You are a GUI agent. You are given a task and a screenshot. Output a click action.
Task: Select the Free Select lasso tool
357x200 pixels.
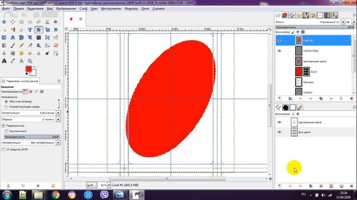(x=38, y=22)
